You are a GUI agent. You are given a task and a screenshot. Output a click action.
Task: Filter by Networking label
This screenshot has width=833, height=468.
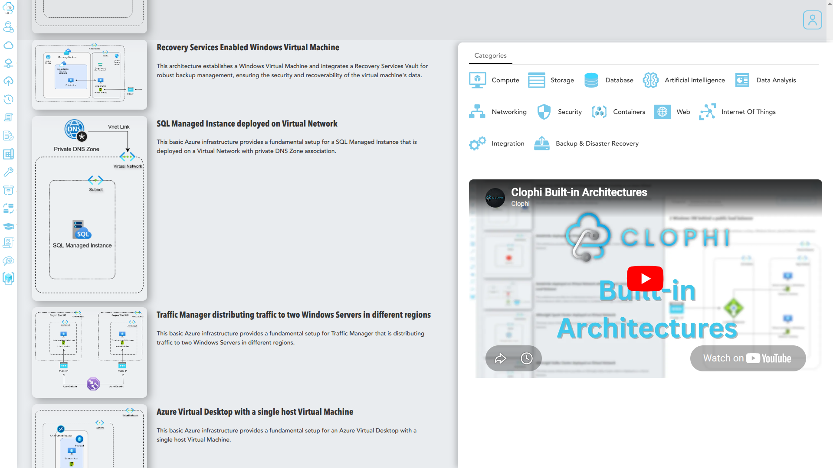pyautogui.click(x=509, y=112)
